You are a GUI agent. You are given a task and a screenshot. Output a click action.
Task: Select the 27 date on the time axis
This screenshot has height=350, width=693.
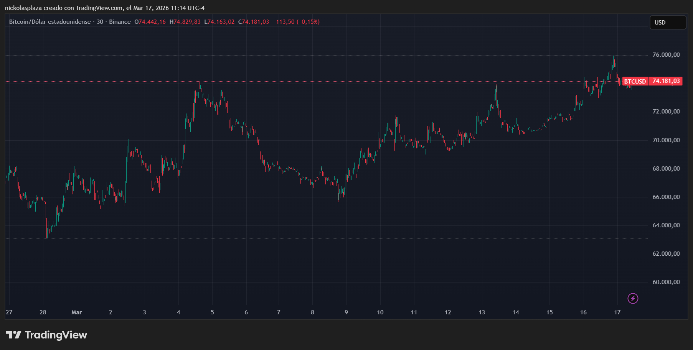point(9,312)
